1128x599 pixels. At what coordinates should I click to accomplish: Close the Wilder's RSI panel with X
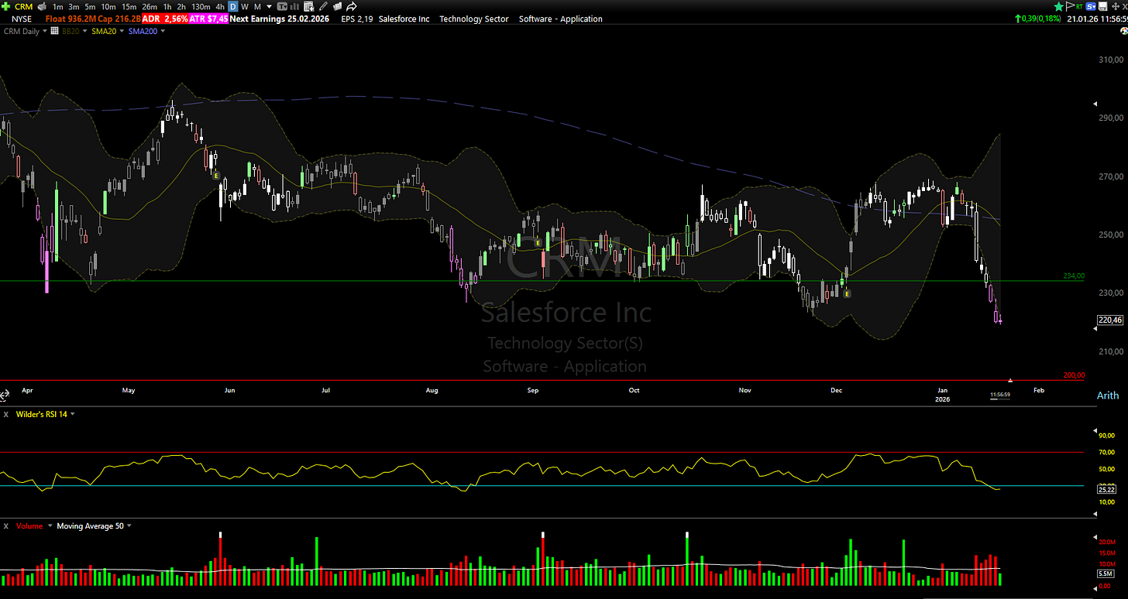tap(6, 414)
